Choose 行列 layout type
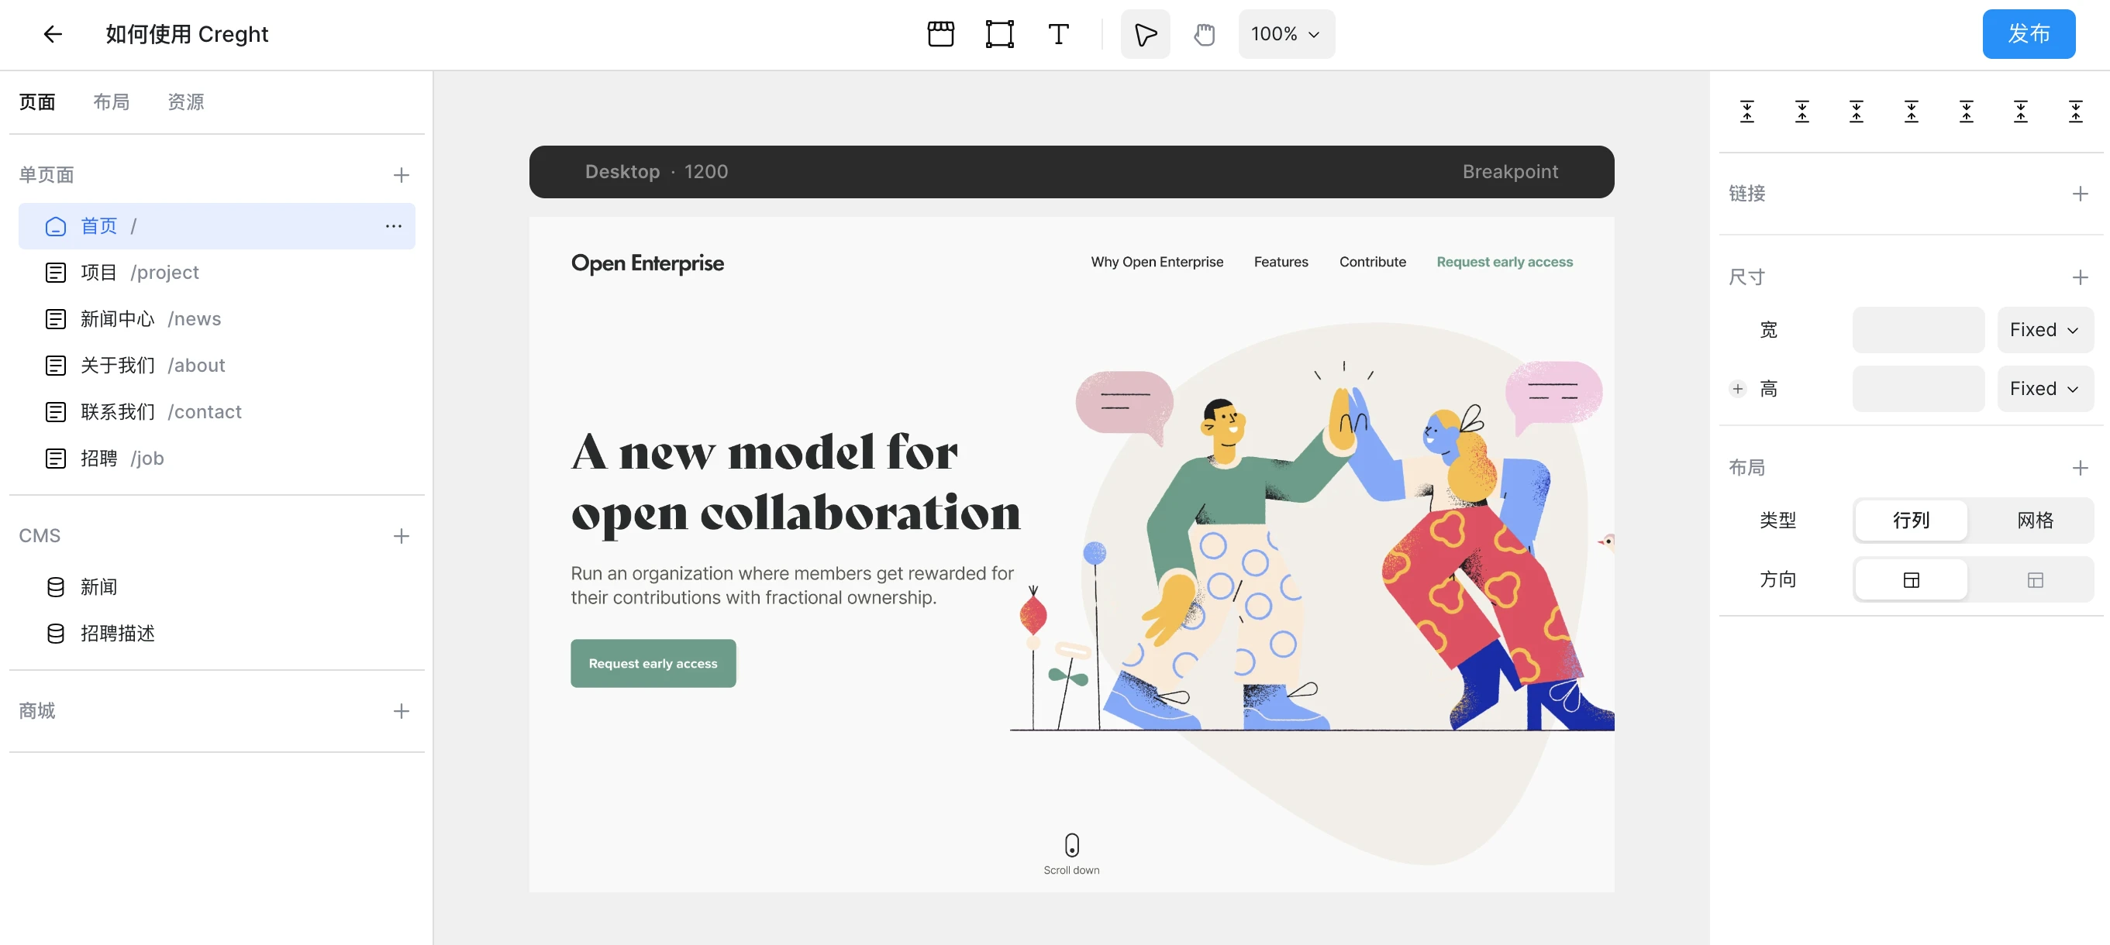 pyautogui.click(x=1911, y=521)
